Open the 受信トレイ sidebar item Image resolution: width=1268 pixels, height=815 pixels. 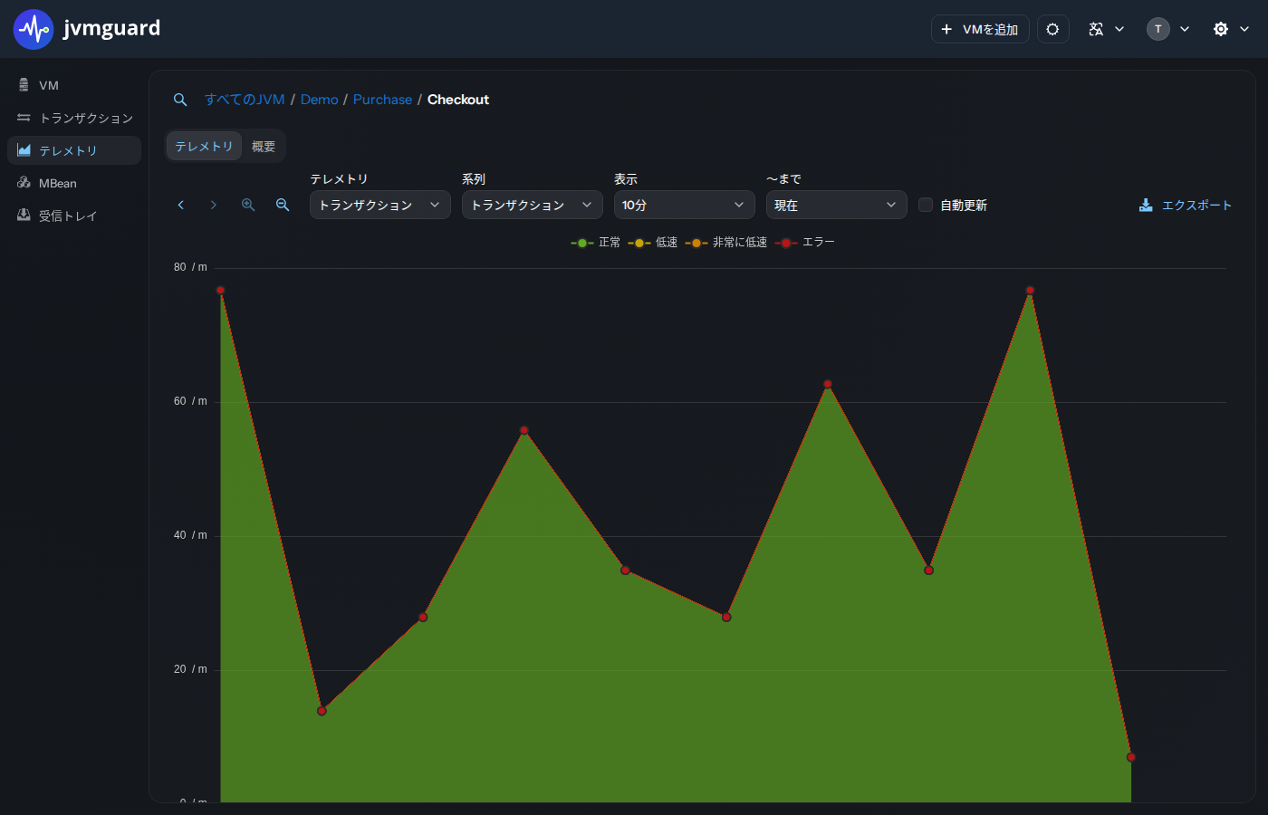tap(74, 216)
